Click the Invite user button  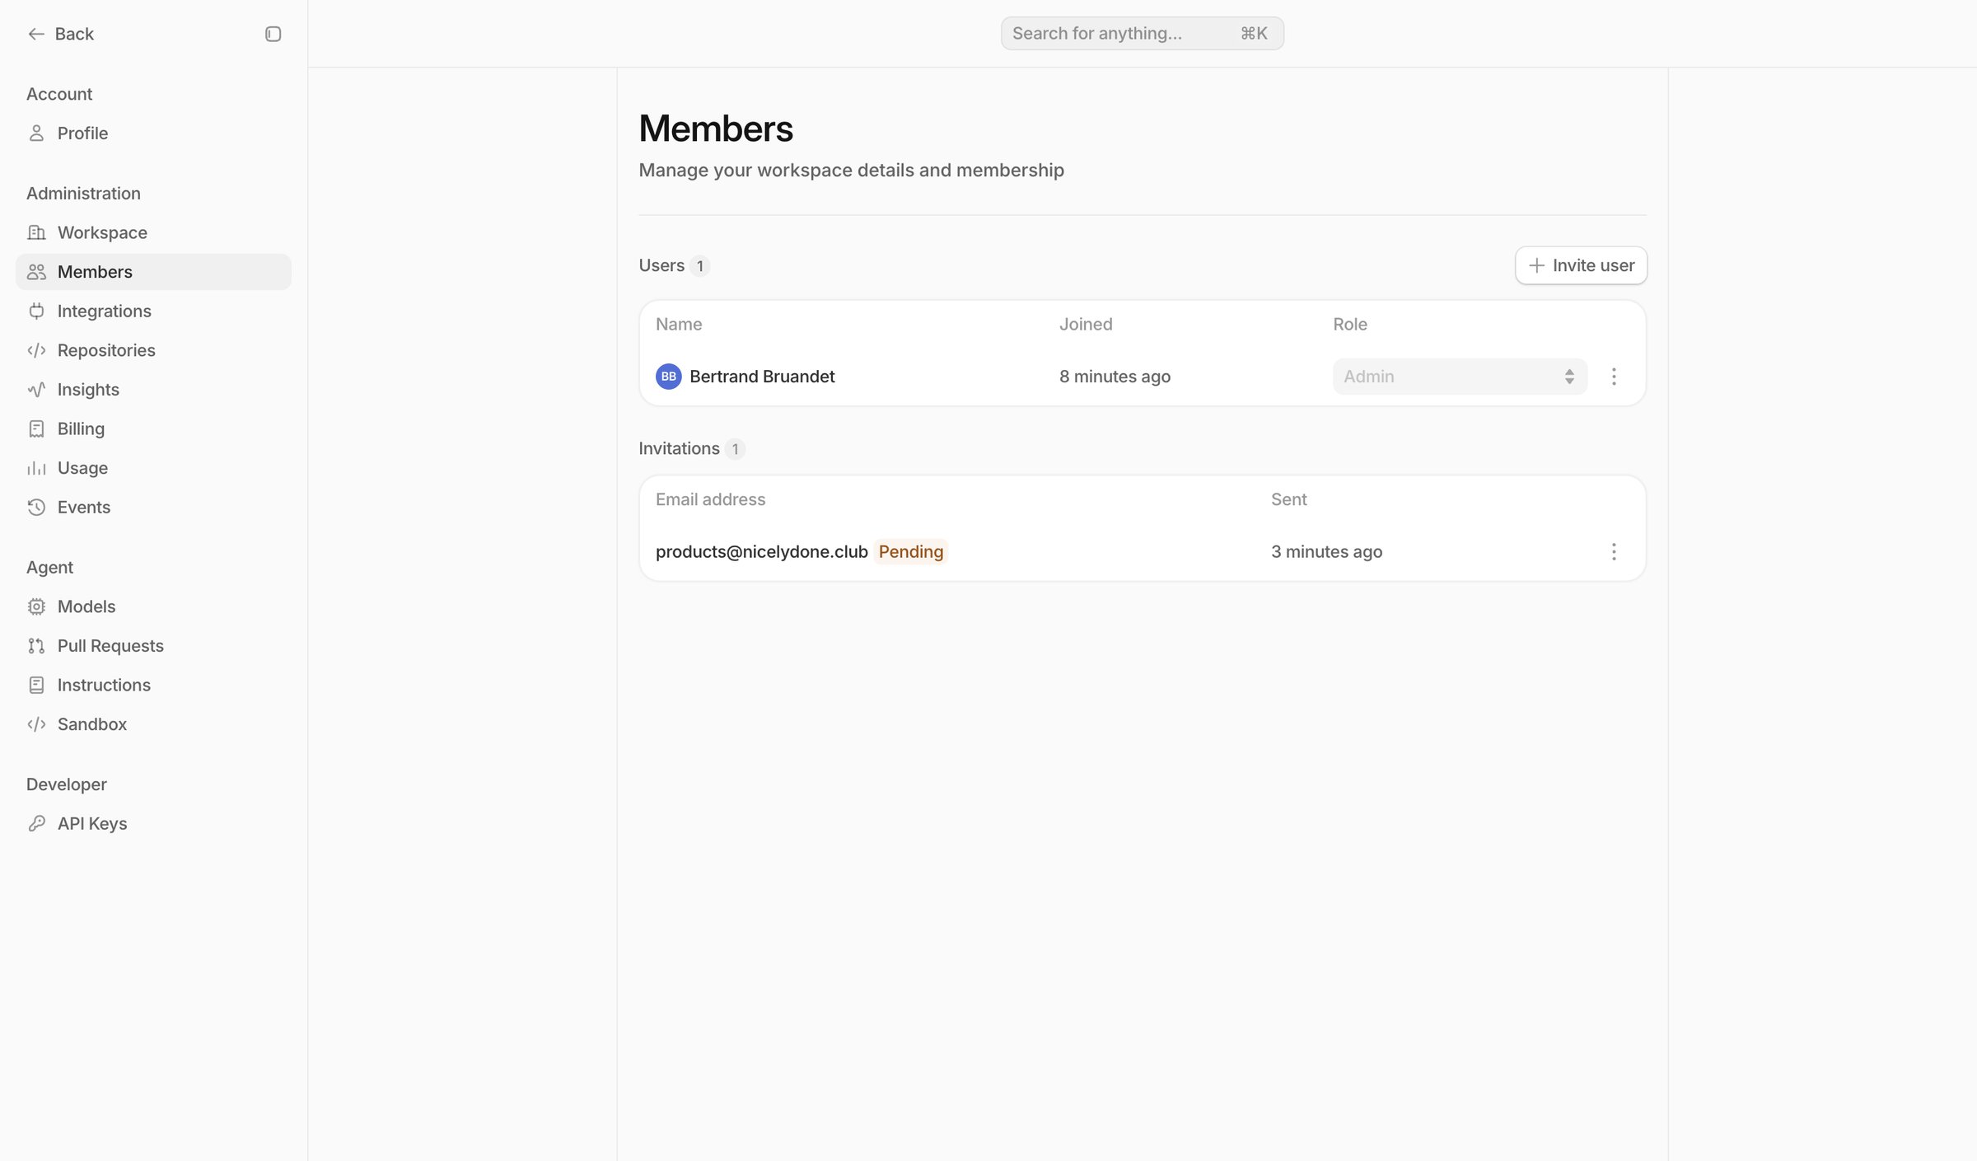1581,265
